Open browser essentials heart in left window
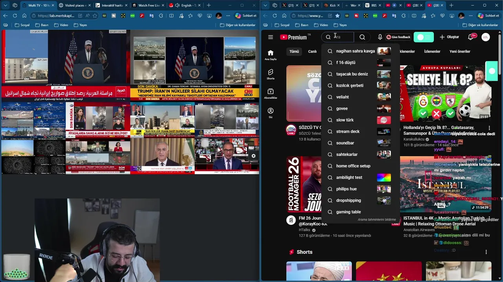 tap(200, 16)
